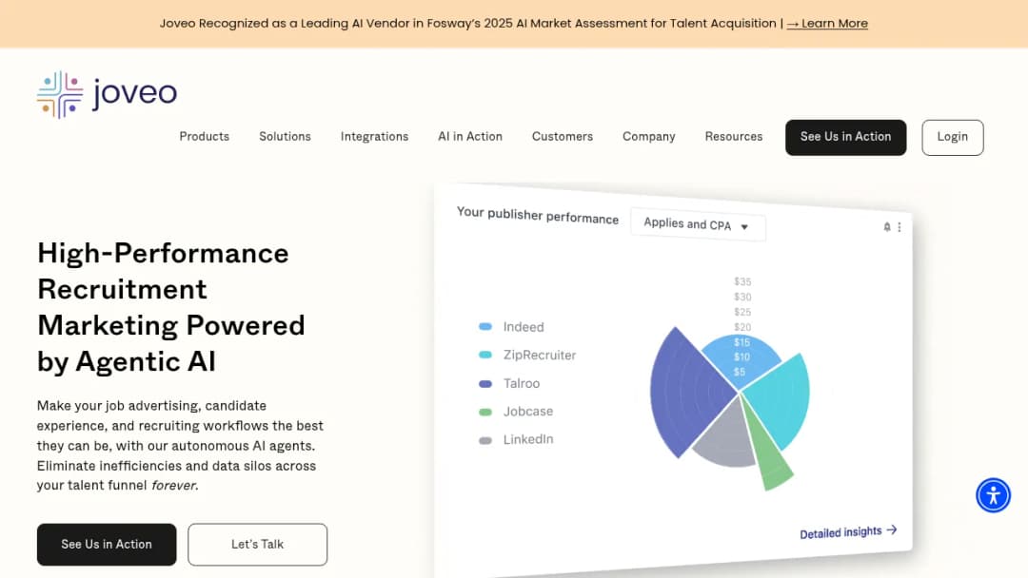Image resolution: width=1028 pixels, height=578 pixels.
Task: Open the Resources menu
Action: point(734,136)
